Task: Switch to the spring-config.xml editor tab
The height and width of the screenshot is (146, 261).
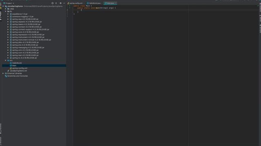Action: click(76, 3)
